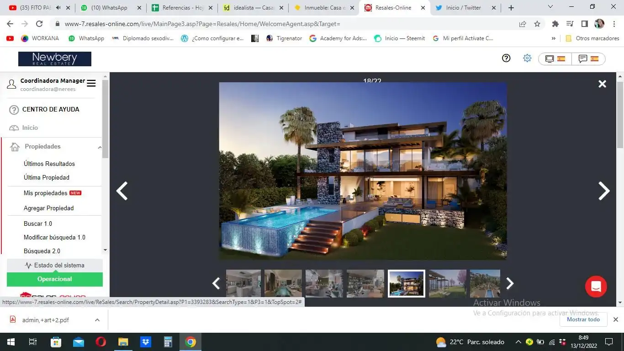Click Estado del sistema

click(55, 265)
